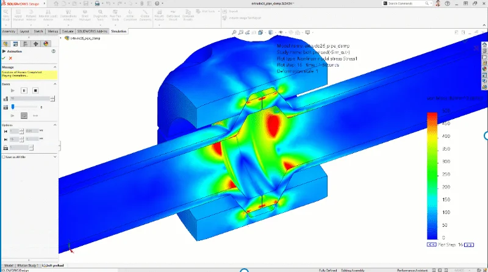Click the Zoom to Fit magnifier icon
This screenshot has width=488, height=272.
point(234,32)
